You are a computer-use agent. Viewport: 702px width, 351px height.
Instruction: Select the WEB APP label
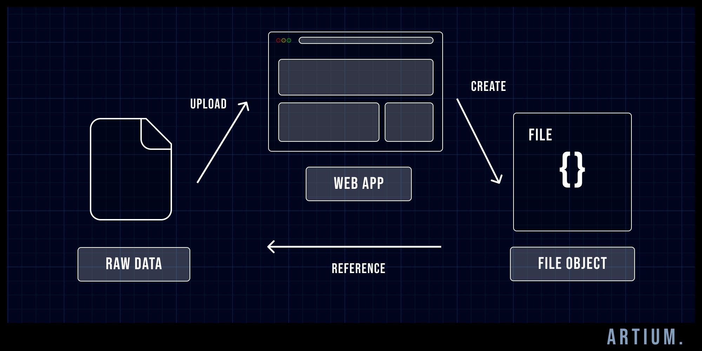point(358,184)
